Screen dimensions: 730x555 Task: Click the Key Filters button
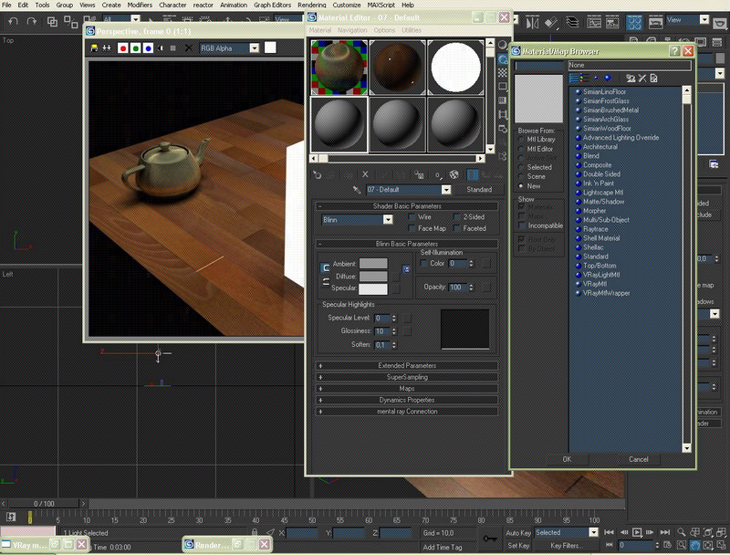(x=565, y=546)
